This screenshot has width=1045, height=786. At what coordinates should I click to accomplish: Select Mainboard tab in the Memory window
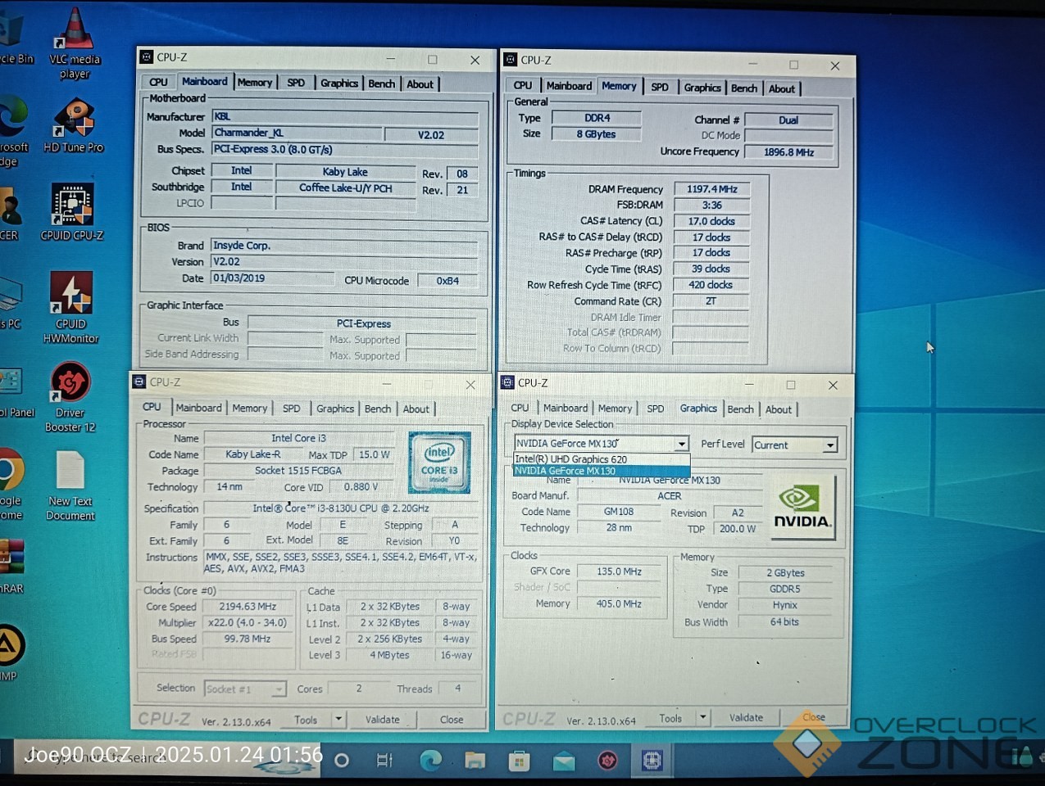coord(569,86)
